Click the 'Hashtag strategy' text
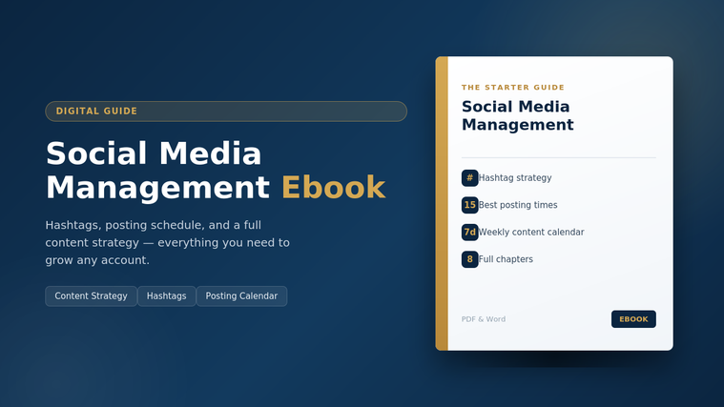Screen dimensions: 724x407 tap(515, 177)
